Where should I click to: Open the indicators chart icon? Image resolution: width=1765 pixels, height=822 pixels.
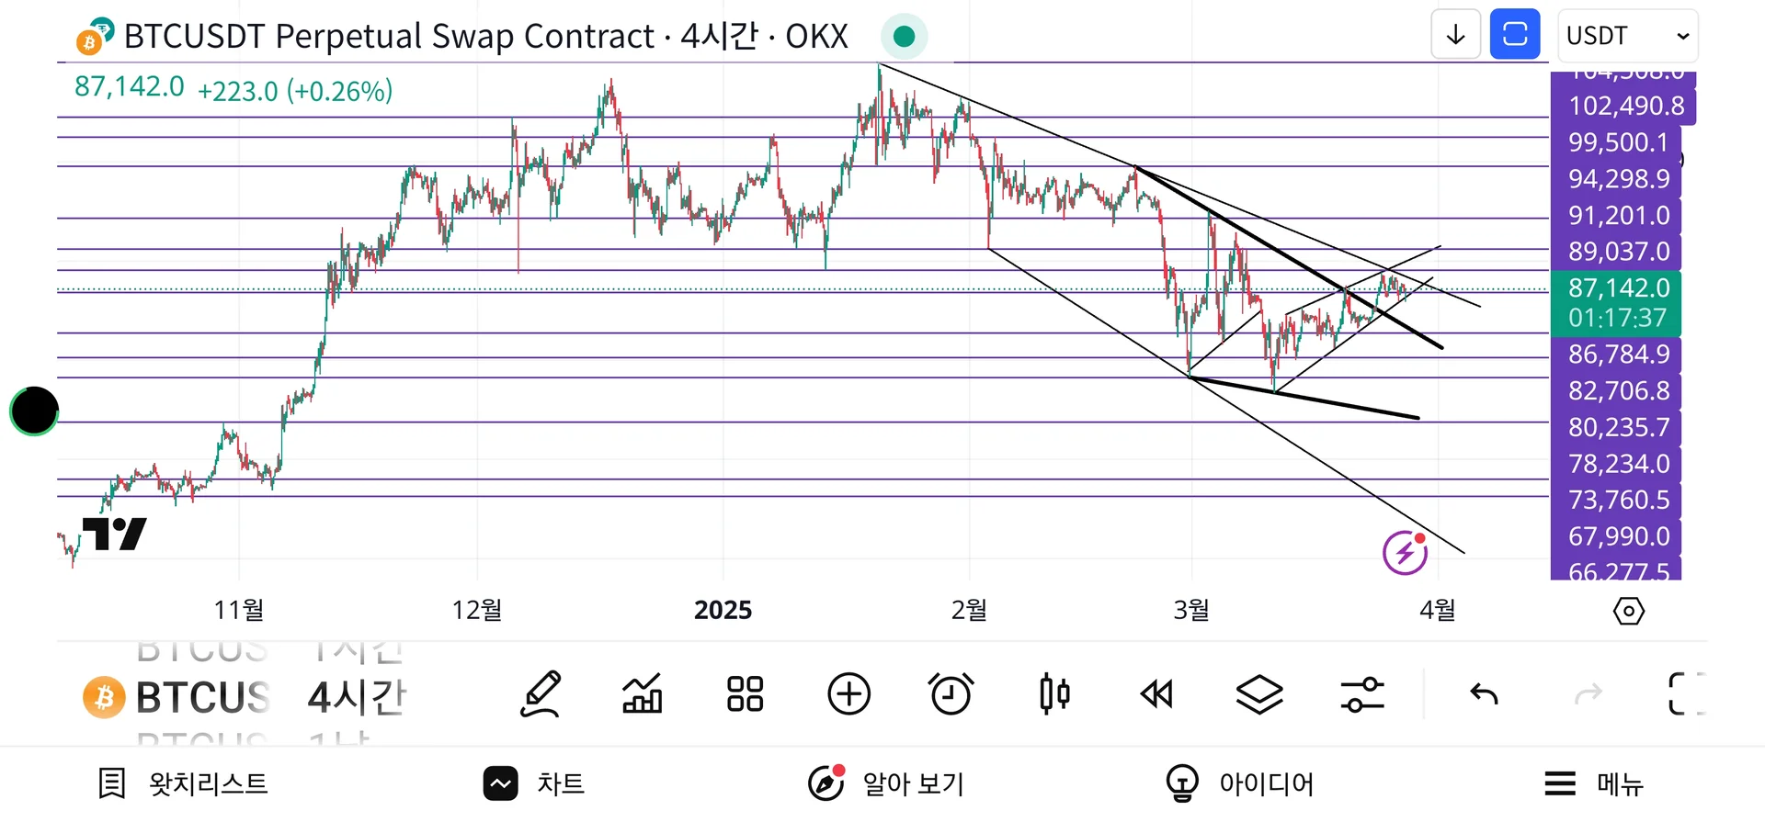pos(643,694)
